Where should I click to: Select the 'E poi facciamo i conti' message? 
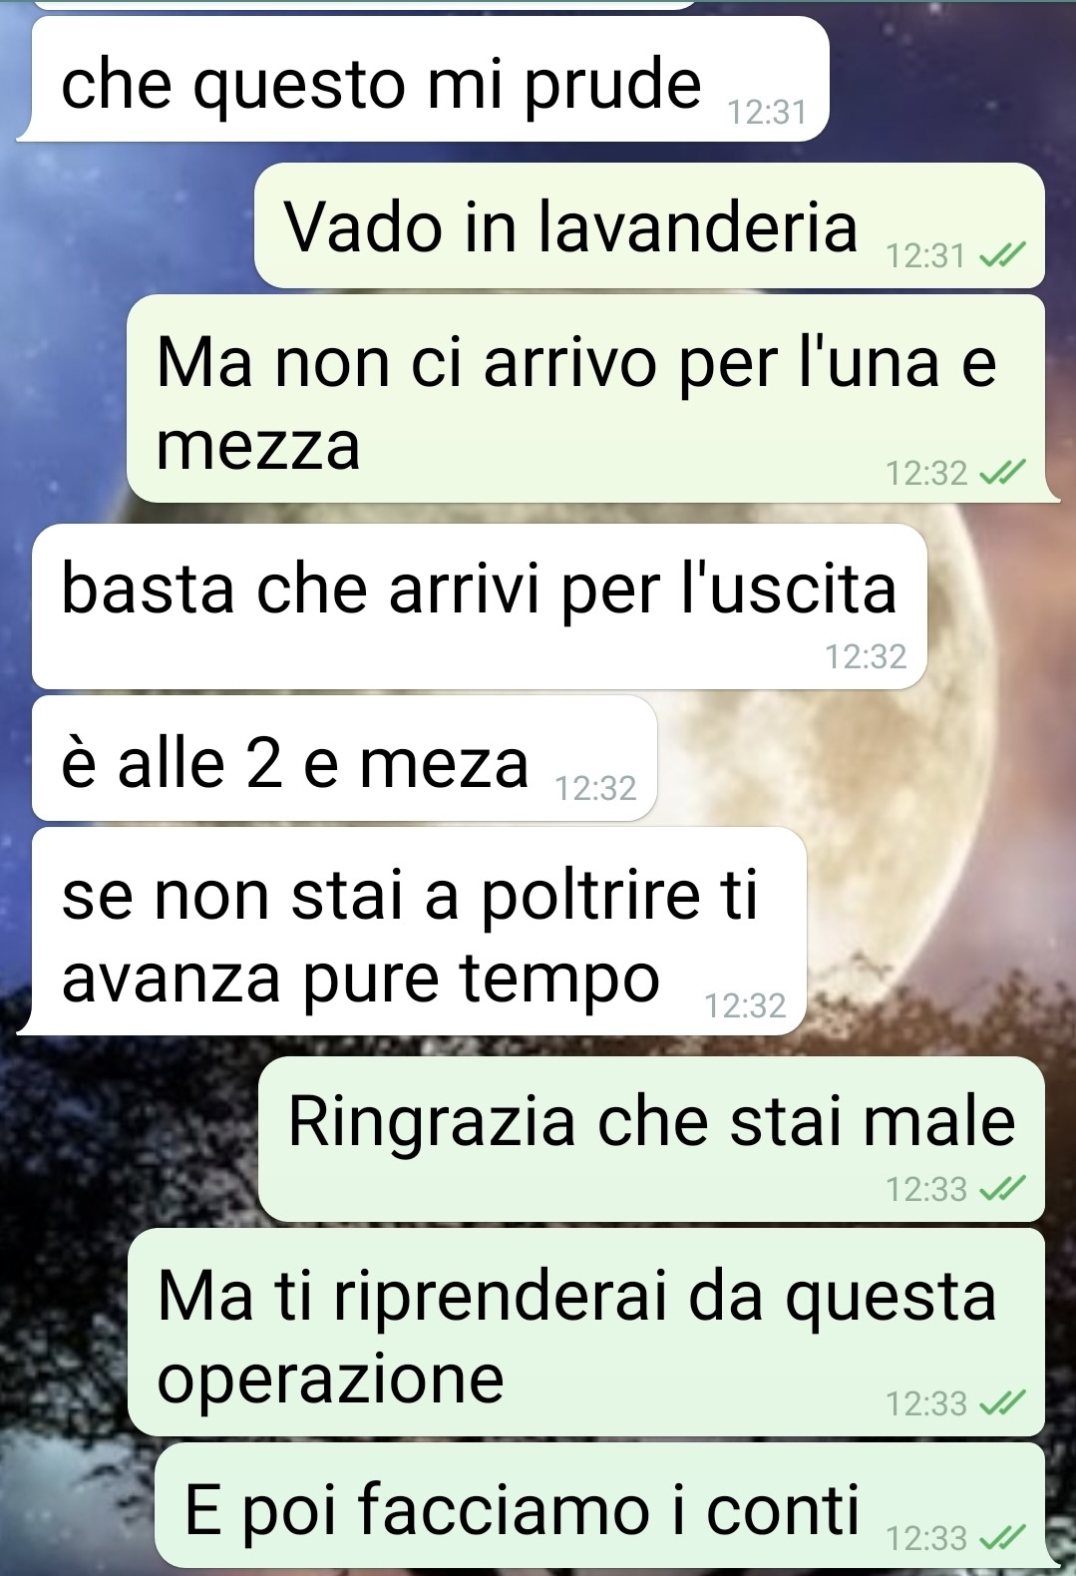600,1504
